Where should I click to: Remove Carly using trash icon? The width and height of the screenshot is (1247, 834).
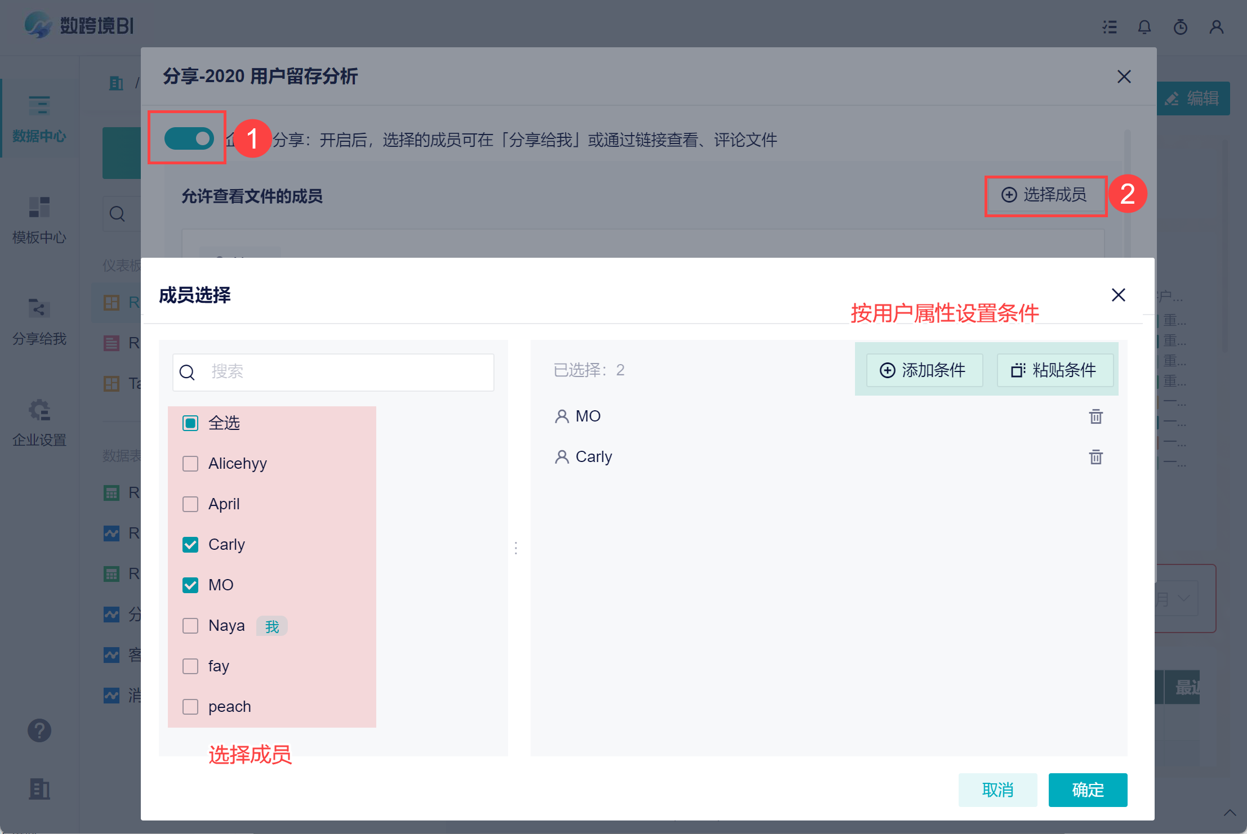click(1095, 457)
